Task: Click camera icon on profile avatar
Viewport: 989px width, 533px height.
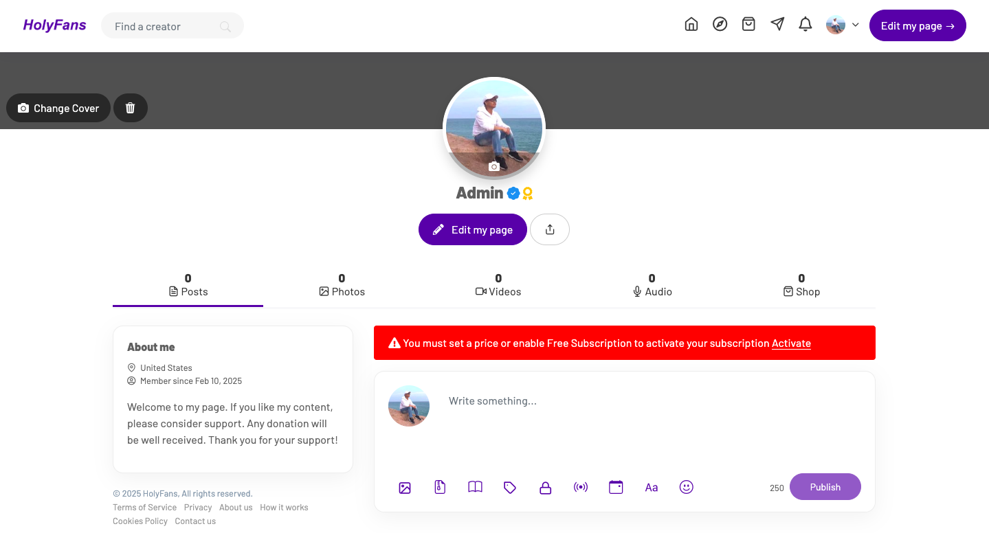Action: pyautogui.click(x=493, y=167)
